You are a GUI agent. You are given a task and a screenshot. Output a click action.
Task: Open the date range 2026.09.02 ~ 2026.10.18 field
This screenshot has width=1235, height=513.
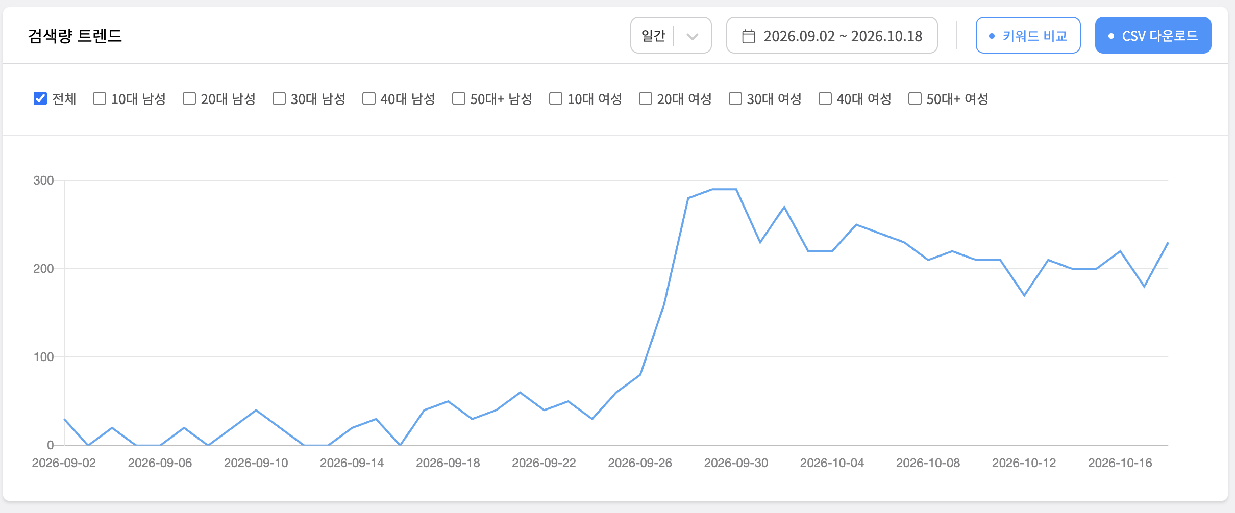[832, 35]
